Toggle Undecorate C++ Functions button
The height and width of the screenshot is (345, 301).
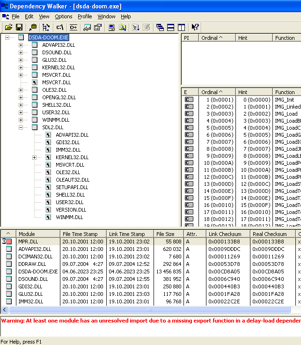73,28
